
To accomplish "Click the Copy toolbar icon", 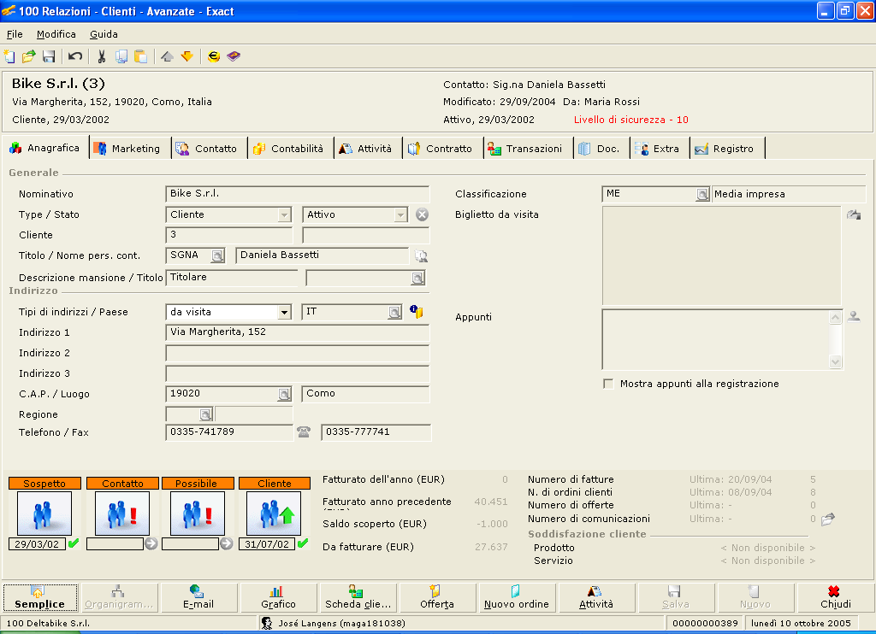I will point(121,56).
